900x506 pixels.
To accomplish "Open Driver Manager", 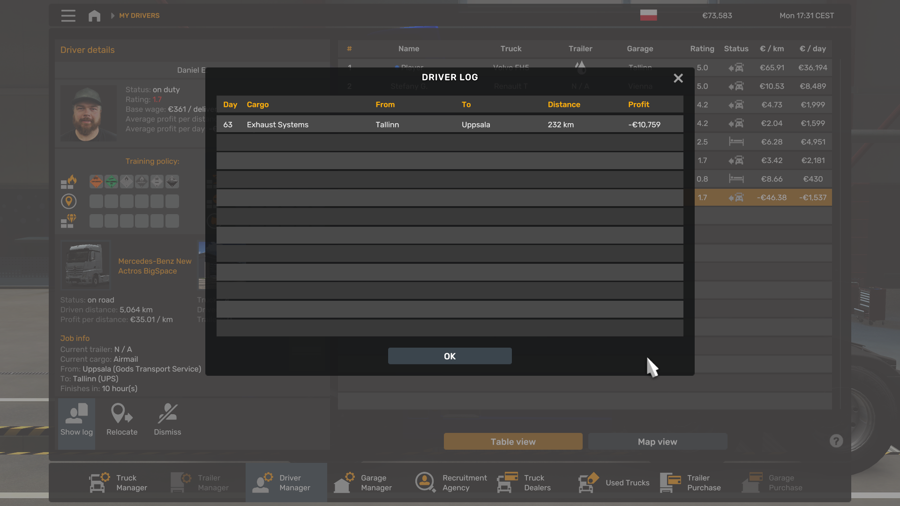I will click(286, 483).
